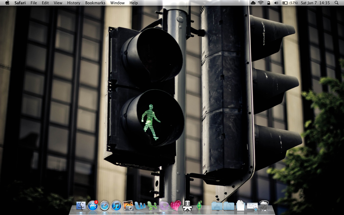Open the Apple menu

point(7,3)
